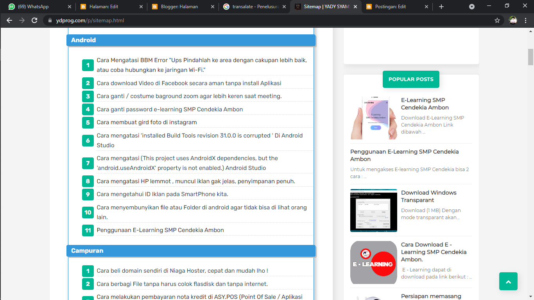Open Cara menyembunyikan file atau Folder post
This screenshot has height=300, width=534.
click(202, 212)
